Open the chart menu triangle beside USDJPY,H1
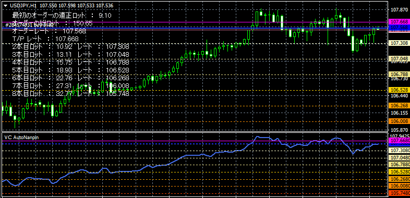The width and height of the screenshot is (410, 198). coord(5,5)
